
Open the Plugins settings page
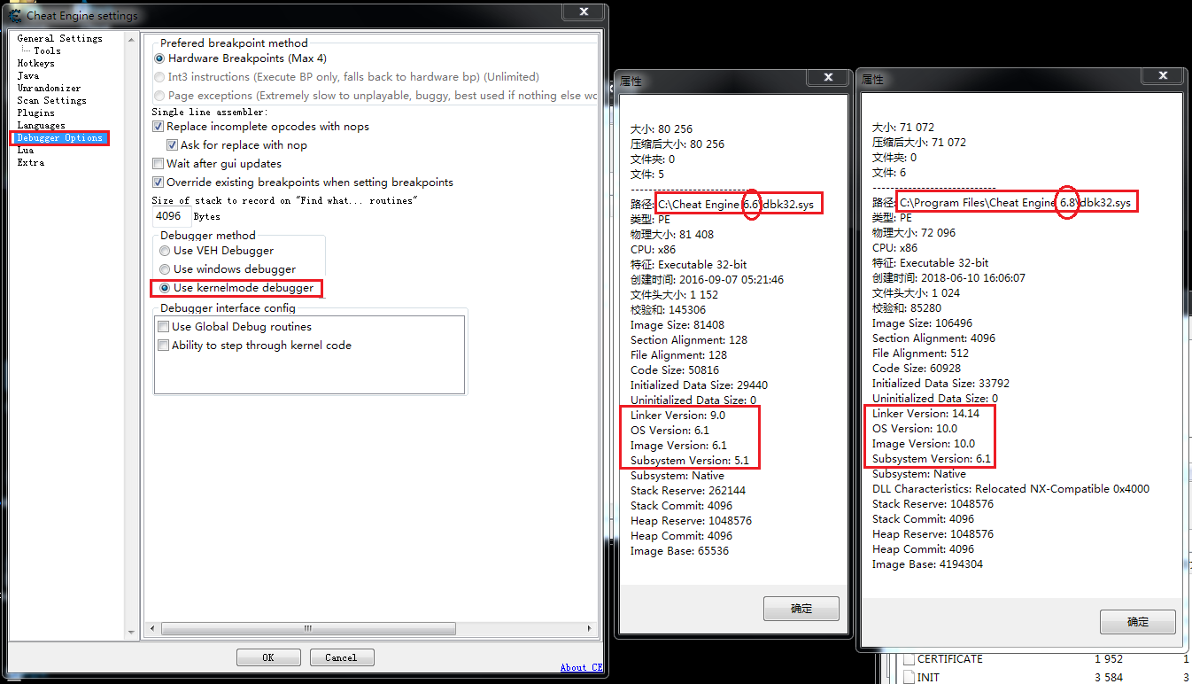(x=35, y=113)
